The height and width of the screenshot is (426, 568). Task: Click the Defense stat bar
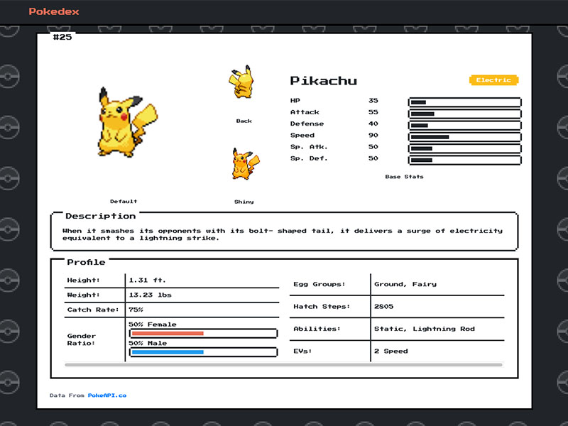[465, 126]
